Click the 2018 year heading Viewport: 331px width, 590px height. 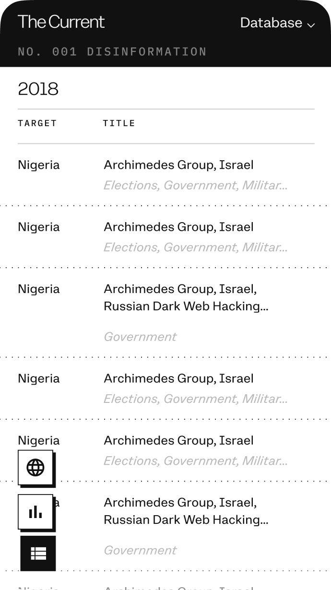coord(38,89)
